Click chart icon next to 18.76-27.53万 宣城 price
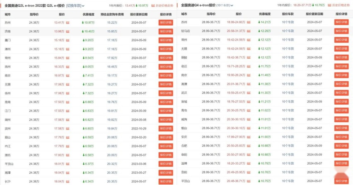Image resolution: width=353 pixels, height=185 pixels. tap(249, 101)
